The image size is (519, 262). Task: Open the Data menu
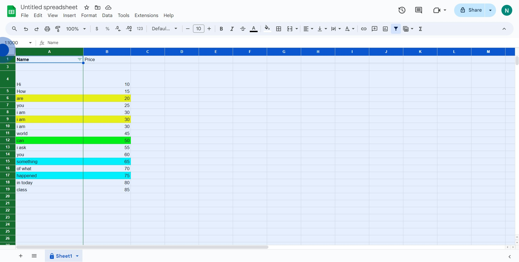click(x=107, y=15)
